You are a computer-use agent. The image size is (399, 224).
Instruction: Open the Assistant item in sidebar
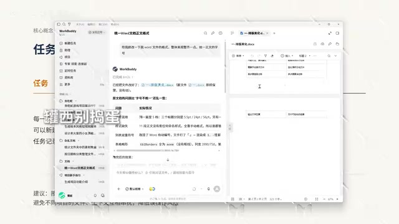(65, 50)
